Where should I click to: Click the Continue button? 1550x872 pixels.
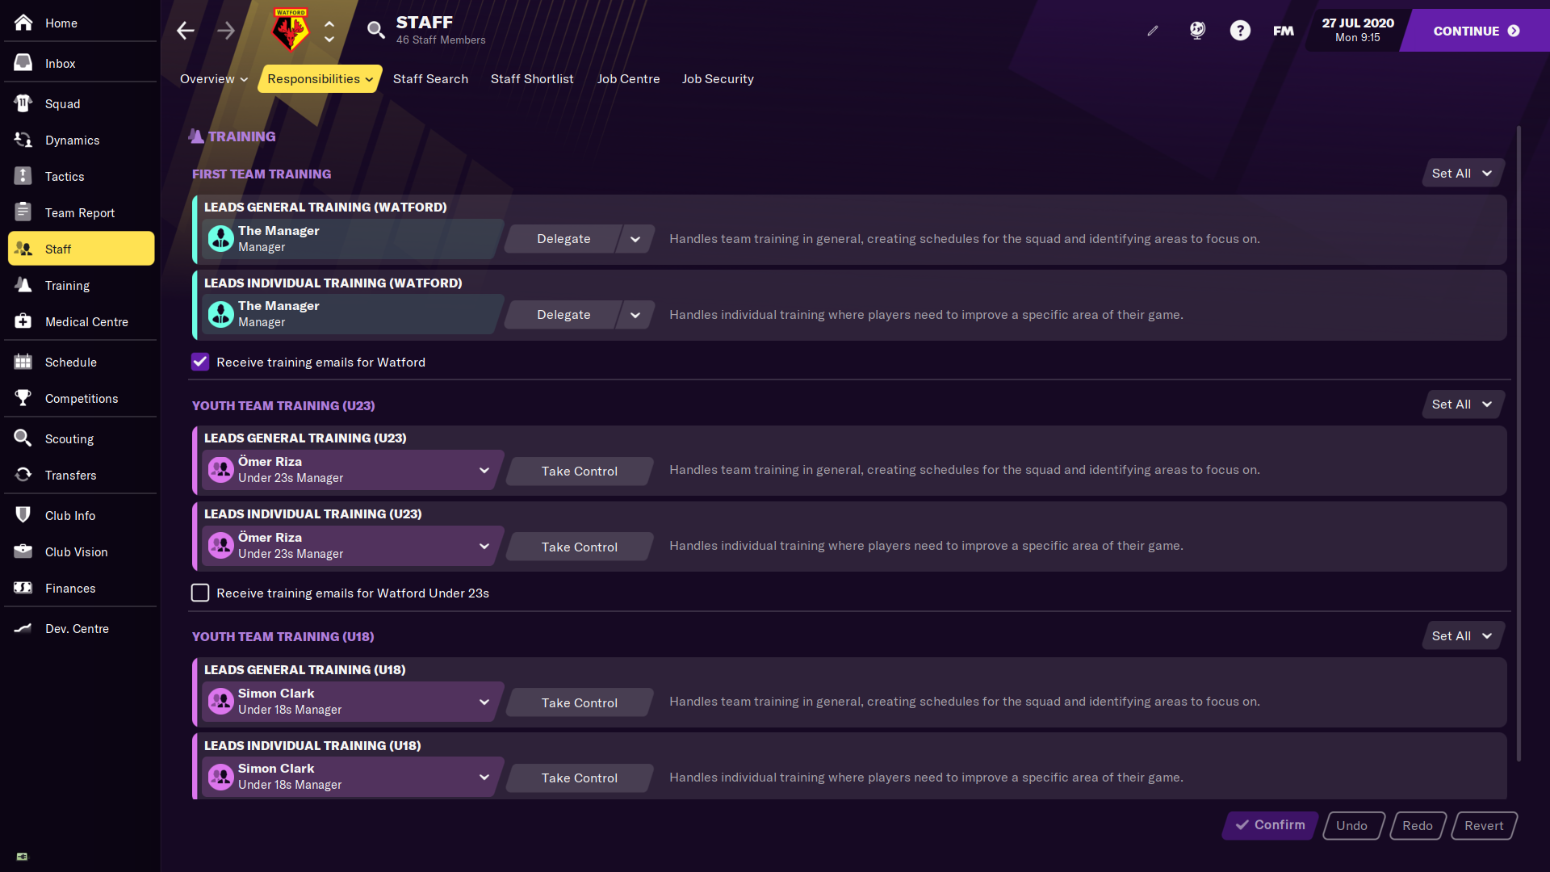click(x=1474, y=30)
